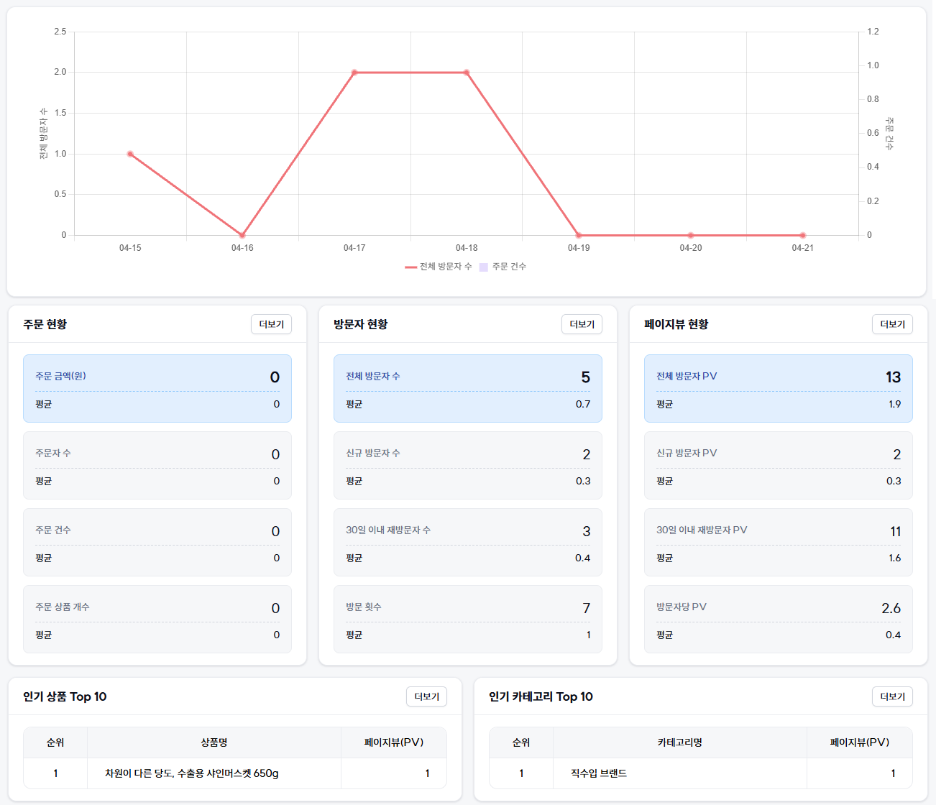936x805 pixels.
Task: Select the 방문자당 PV card
Action: [779, 619]
